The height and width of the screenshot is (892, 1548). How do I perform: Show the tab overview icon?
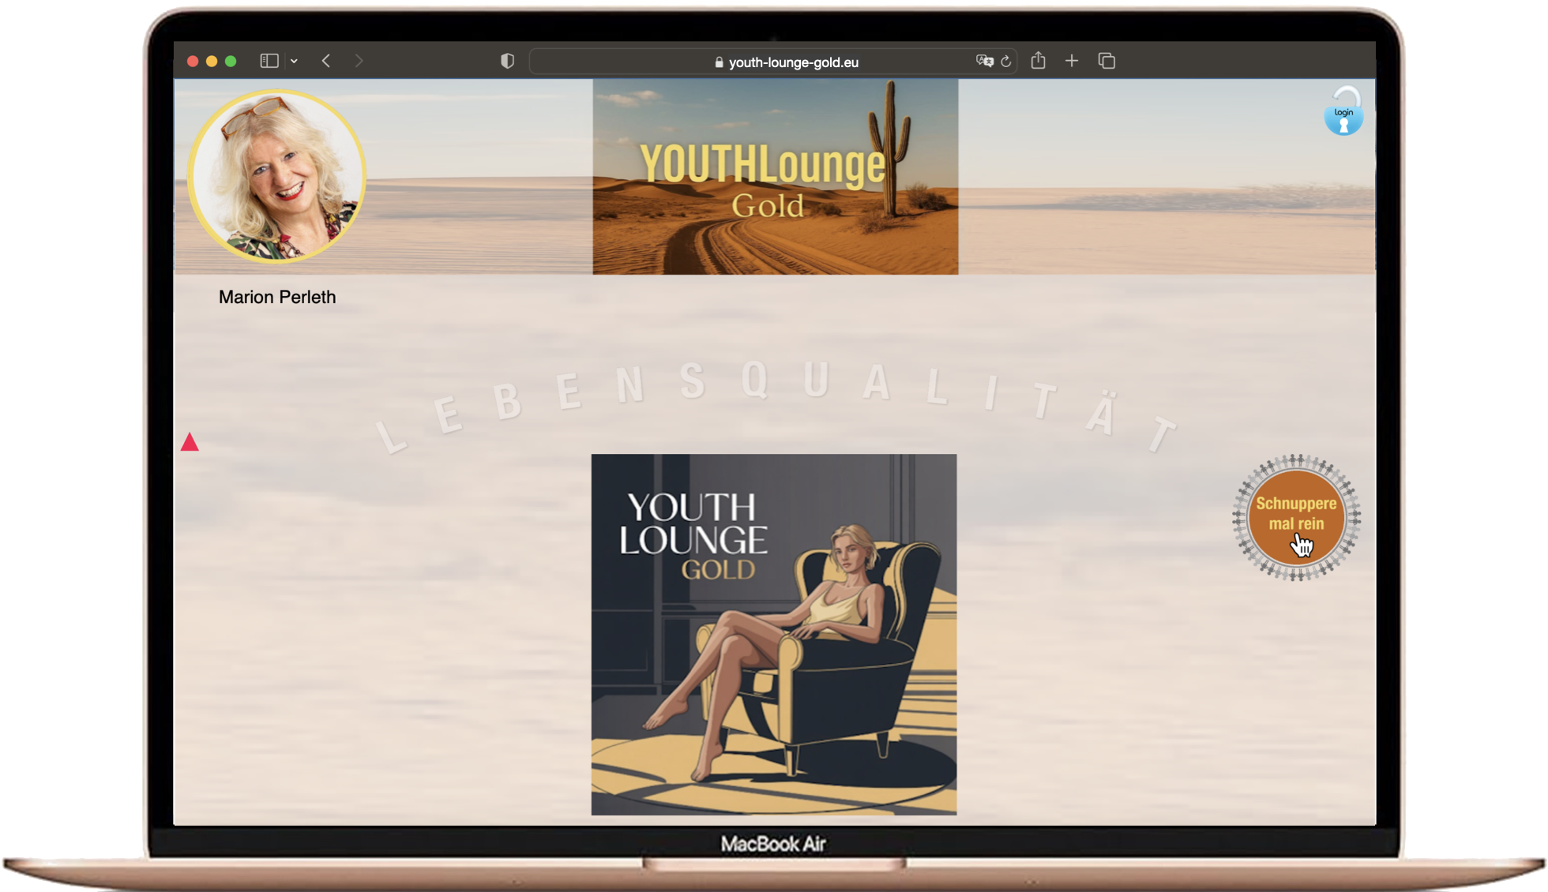1107,61
